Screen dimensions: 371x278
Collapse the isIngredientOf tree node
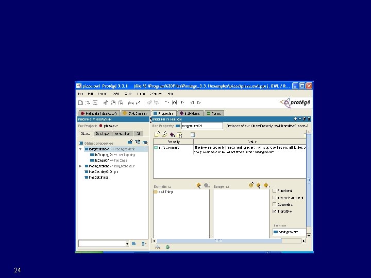[80, 149]
